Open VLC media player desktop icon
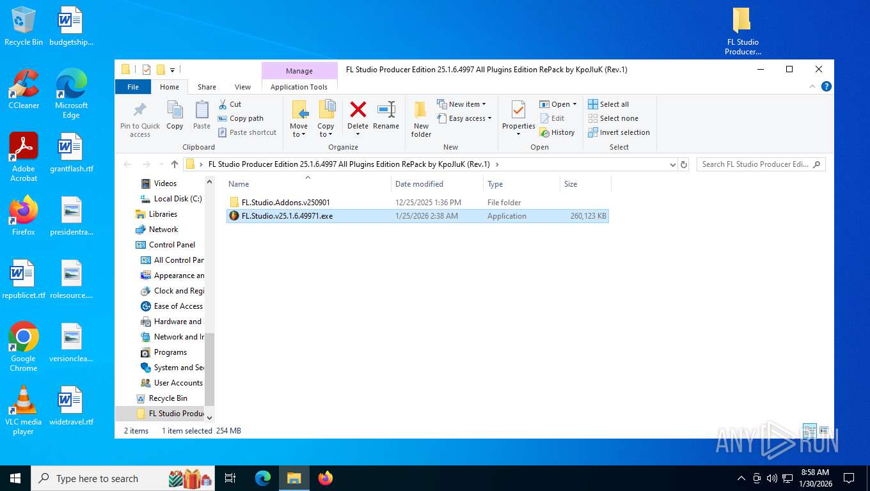The width and height of the screenshot is (870, 491). click(x=24, y=410)
